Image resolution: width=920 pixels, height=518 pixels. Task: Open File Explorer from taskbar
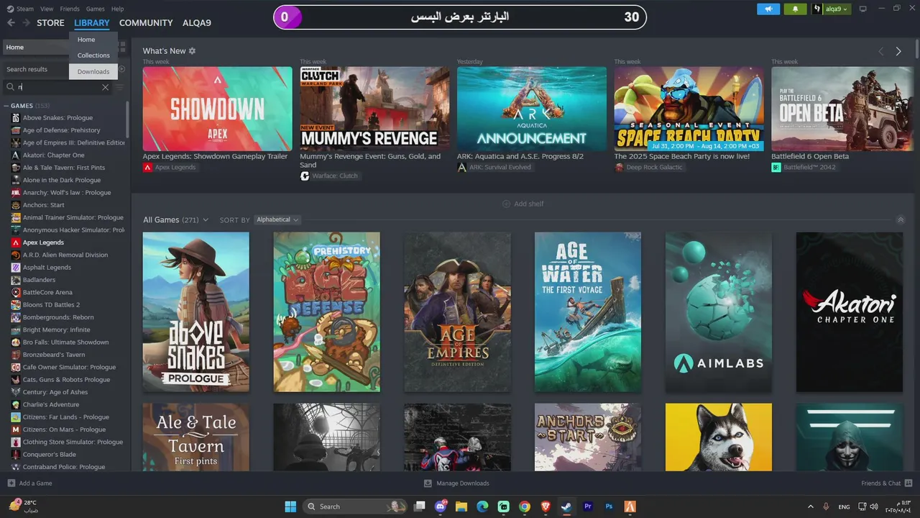461,506
